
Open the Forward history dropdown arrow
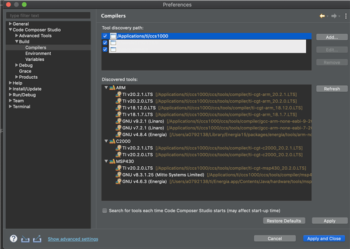[x=339, y=16]
